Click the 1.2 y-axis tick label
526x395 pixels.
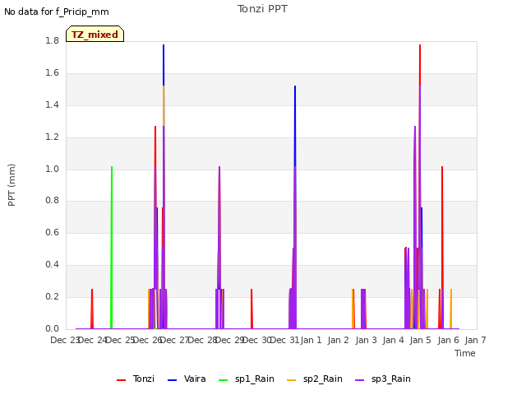pos(52,137)
